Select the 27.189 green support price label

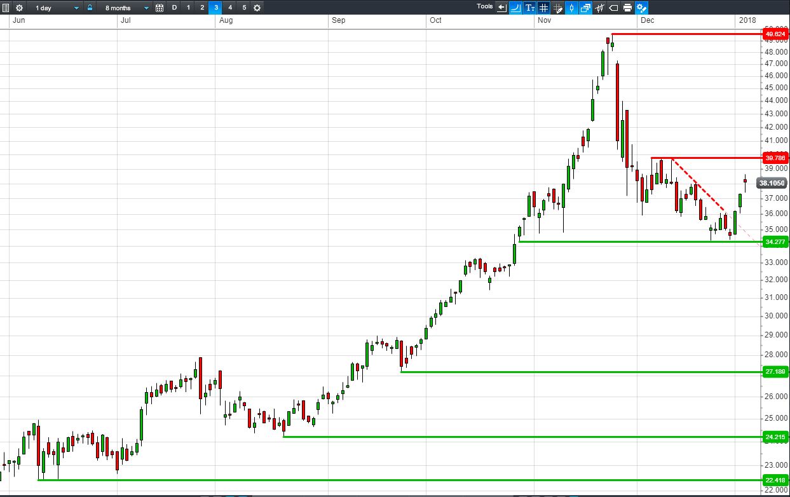pos(775,372)
